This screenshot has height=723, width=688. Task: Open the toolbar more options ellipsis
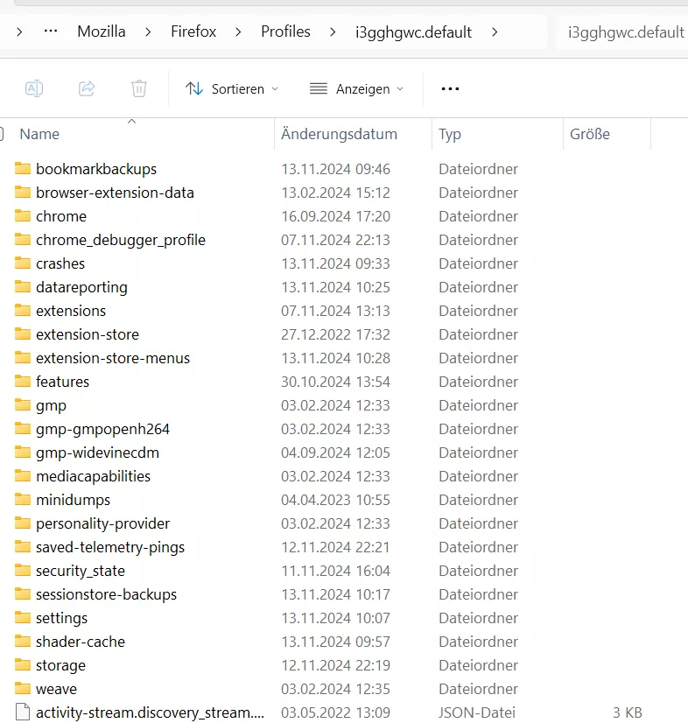pyautogui.click(x=450, y=88)
